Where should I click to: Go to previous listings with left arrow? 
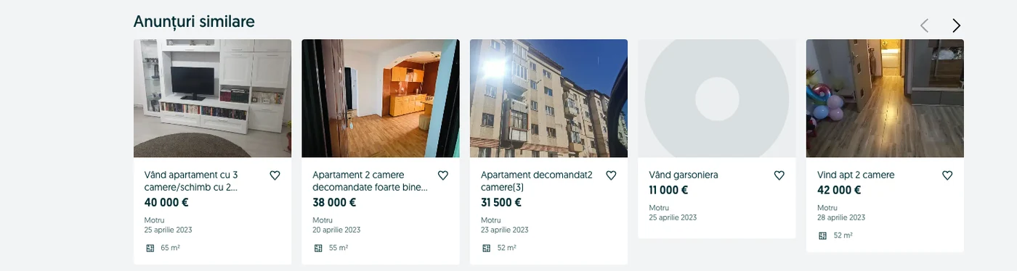[924, 25]
